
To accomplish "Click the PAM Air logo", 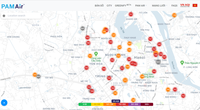I will click(x=13, y=6).
